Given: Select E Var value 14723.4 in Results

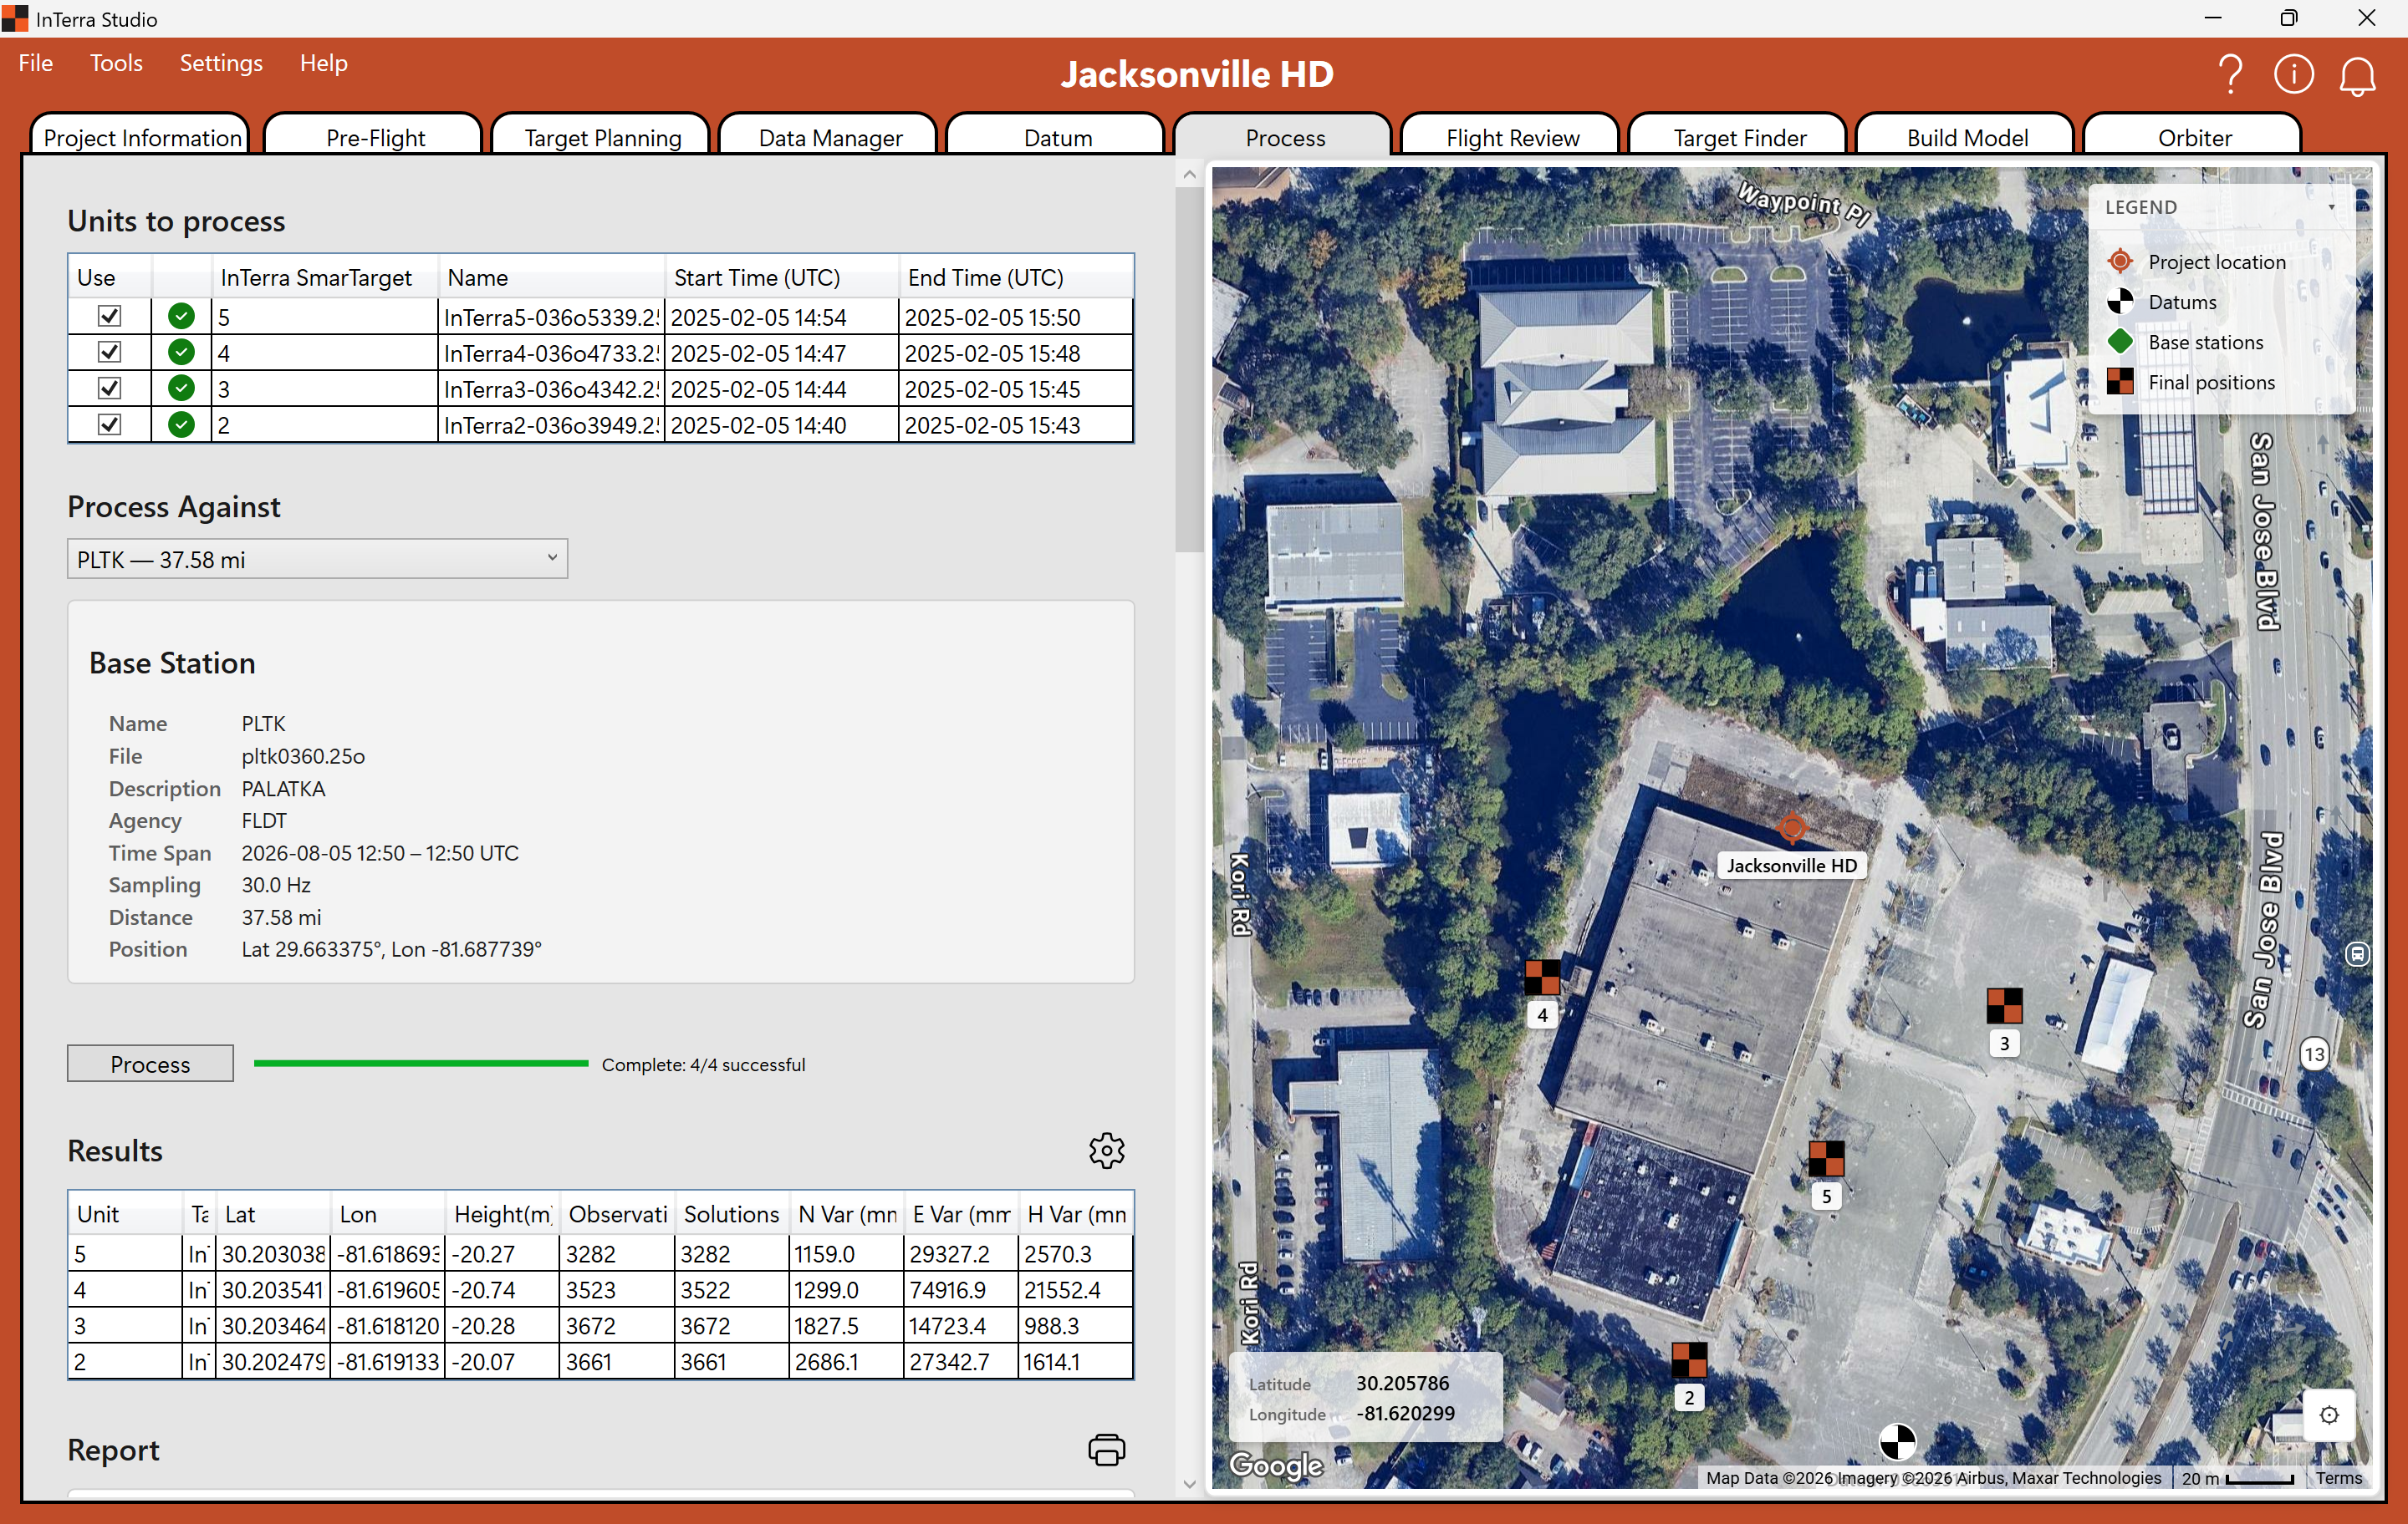Looking at the screenshot, I should [961, 1326].
